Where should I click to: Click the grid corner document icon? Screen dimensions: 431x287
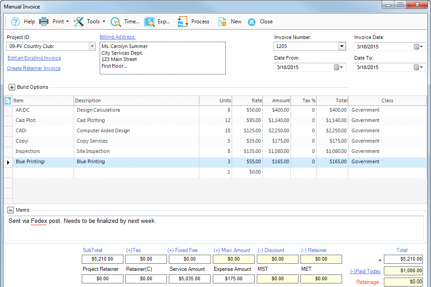pyautogui.click(x=8, y=101)
